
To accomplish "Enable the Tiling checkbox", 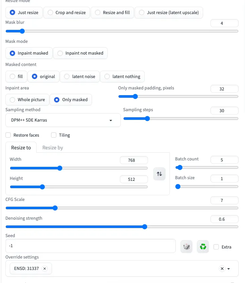I will pyautogui.click(x=54, y=135).
